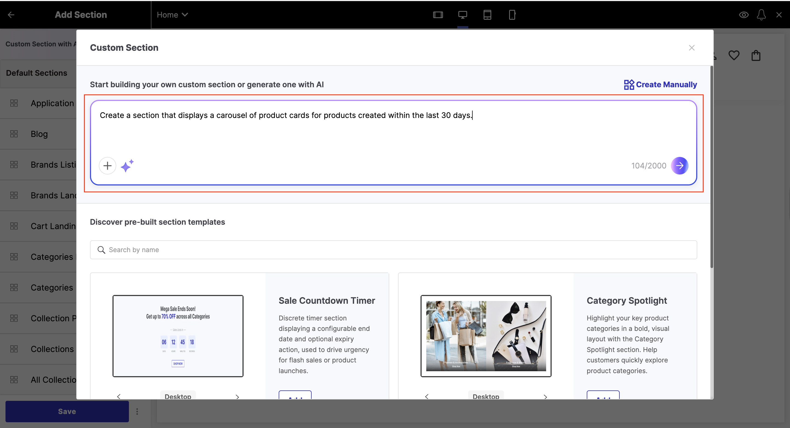Viewport: 790px width, 428px height.
Task: Open the three-dot menu beside Save
Action: click(137, 412)
